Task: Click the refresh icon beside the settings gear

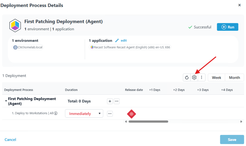Action: pos(187,78)
